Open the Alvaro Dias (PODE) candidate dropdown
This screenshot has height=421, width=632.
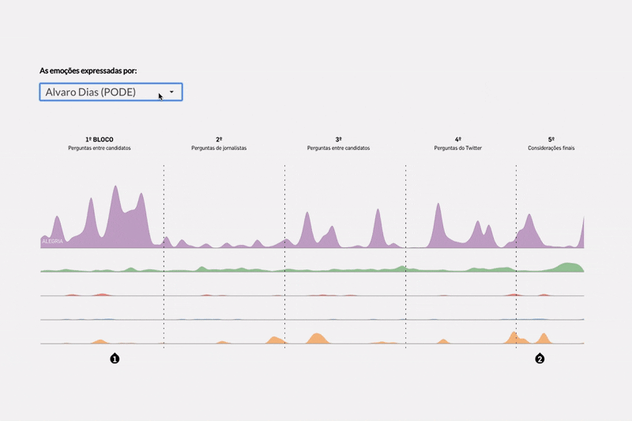pos(103,92)
